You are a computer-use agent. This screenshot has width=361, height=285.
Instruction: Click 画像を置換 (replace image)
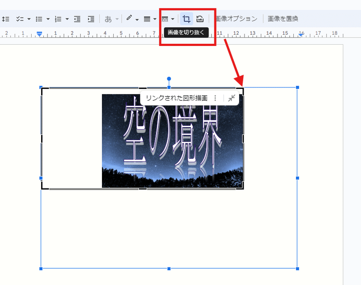(x=283, y=18)
